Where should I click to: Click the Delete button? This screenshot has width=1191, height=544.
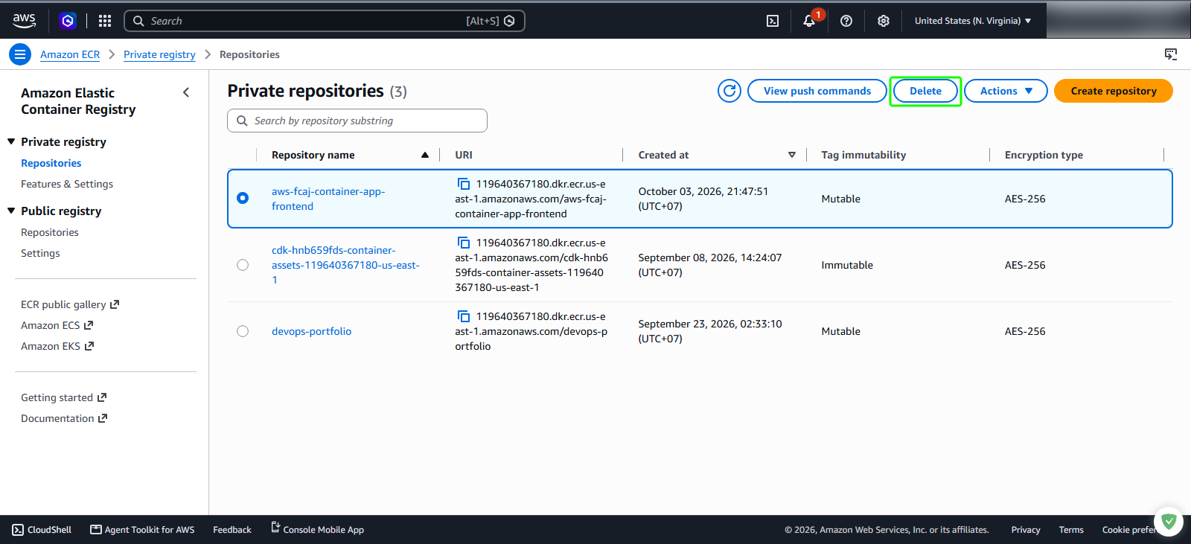[925, 91]
